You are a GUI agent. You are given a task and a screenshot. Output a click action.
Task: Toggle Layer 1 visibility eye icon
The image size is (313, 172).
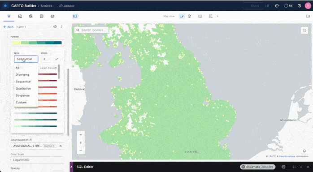[x=55, y=26]
